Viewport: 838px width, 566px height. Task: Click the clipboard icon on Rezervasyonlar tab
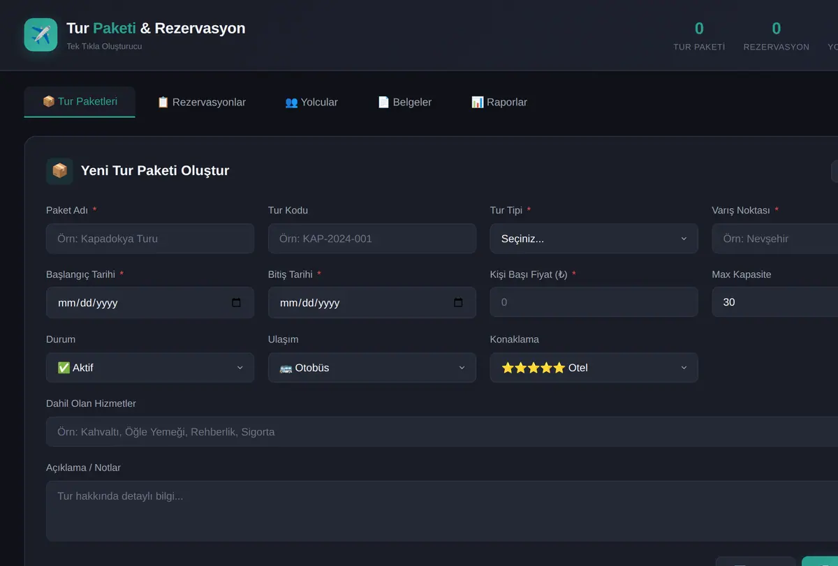coord(163,103)
